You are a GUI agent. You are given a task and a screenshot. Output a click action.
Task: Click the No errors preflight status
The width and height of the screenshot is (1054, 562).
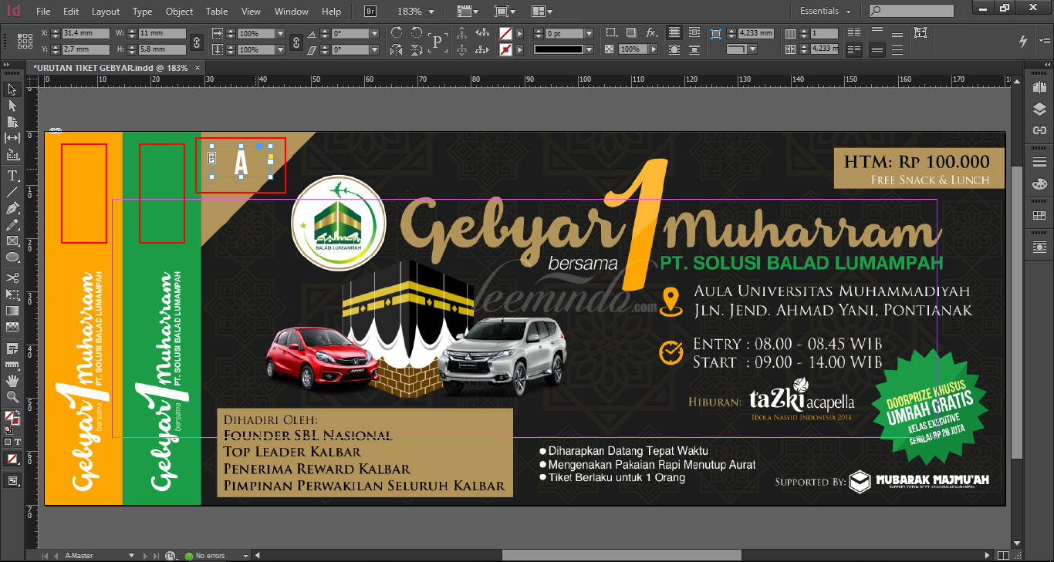(210, 555)
